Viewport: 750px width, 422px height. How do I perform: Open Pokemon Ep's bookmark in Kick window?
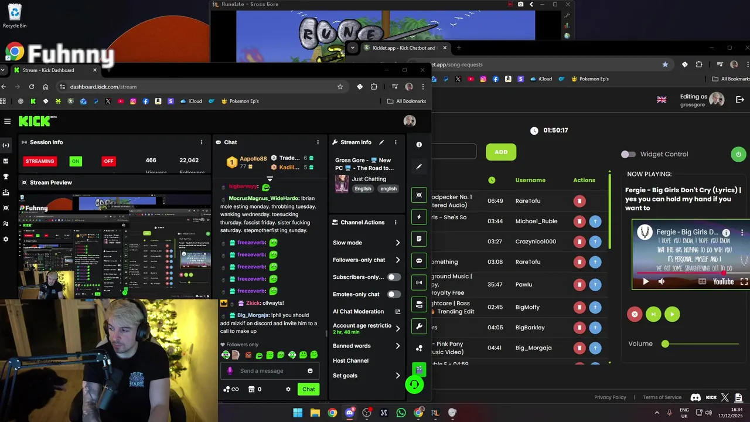(240, 101)
